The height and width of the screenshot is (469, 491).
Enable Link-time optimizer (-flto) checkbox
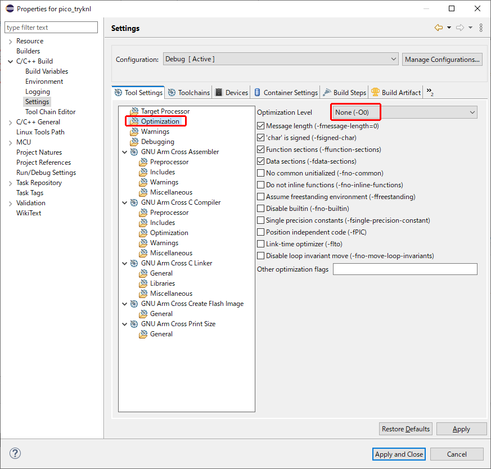(261, 244)
